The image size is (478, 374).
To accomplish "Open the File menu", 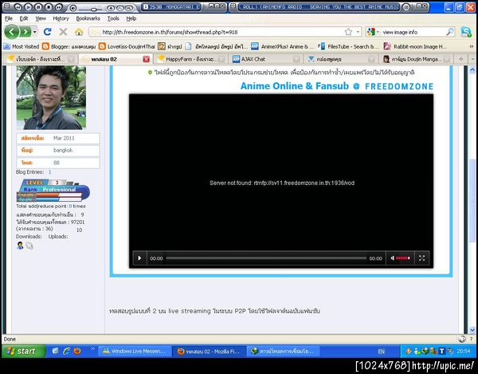I will [x=8, y=18].
